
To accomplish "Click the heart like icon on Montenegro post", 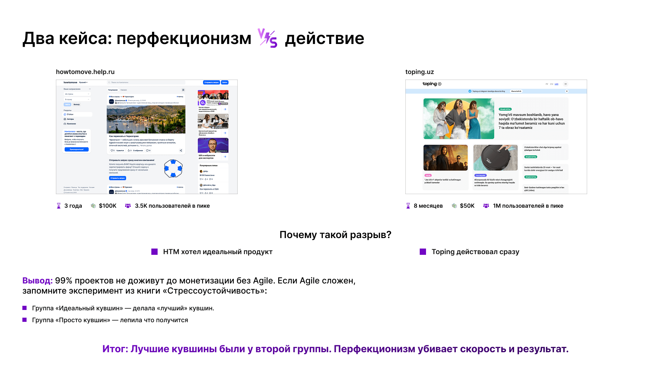I will pos(112,150).
